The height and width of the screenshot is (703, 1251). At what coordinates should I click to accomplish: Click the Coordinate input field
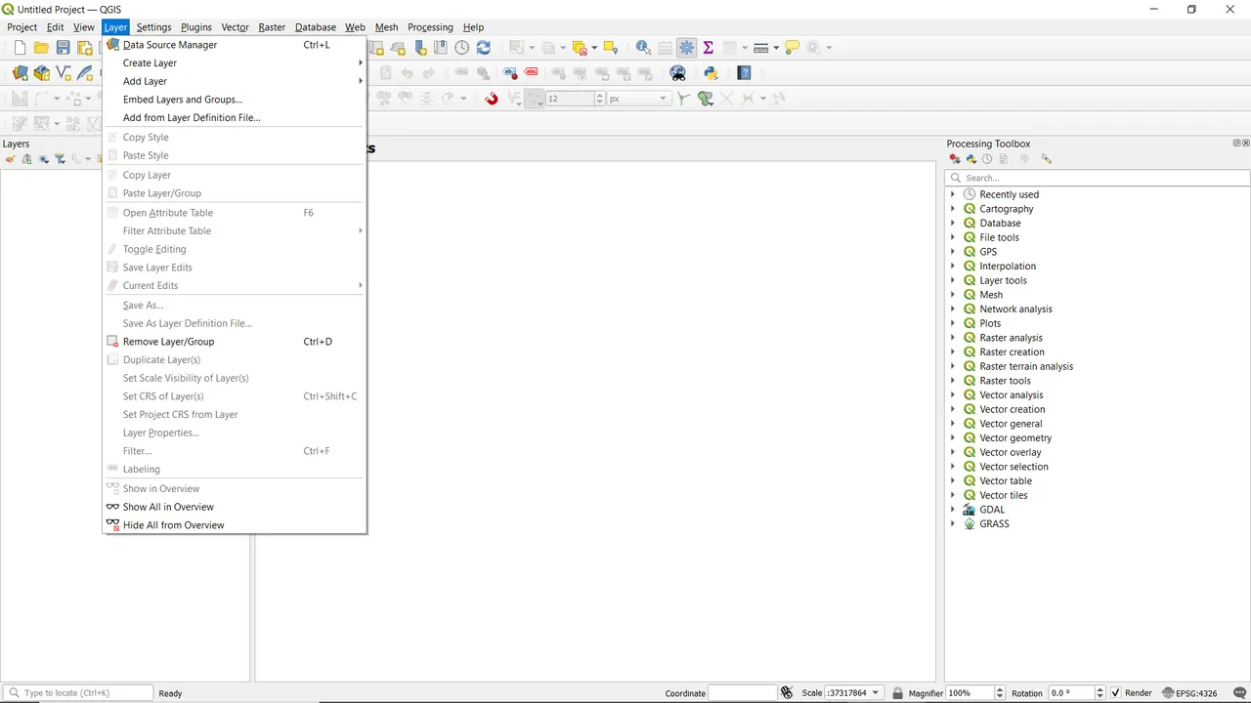point(743,693)
